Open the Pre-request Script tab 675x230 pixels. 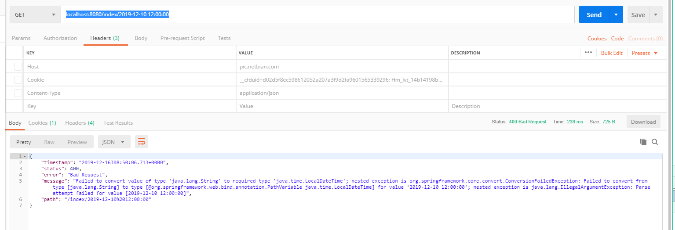[x=182, y=38]
